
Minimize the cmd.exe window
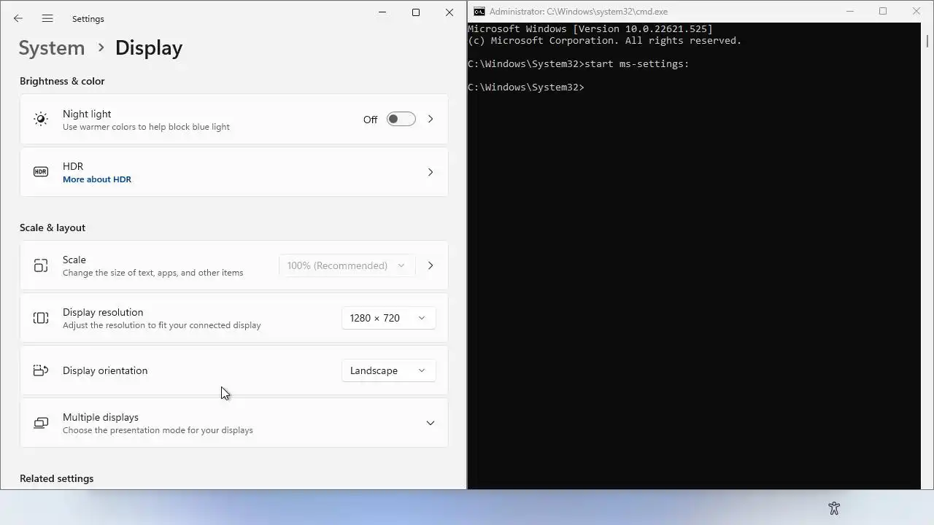[849, 12]
